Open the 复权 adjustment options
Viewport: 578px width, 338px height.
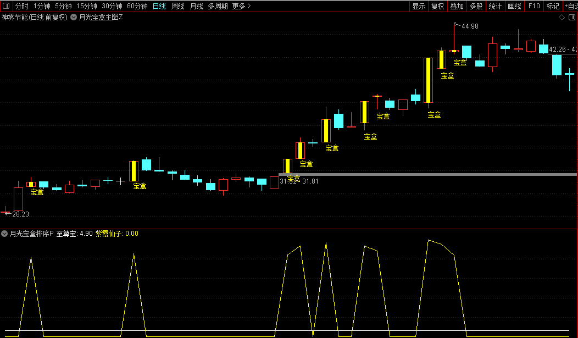point(438,6)
